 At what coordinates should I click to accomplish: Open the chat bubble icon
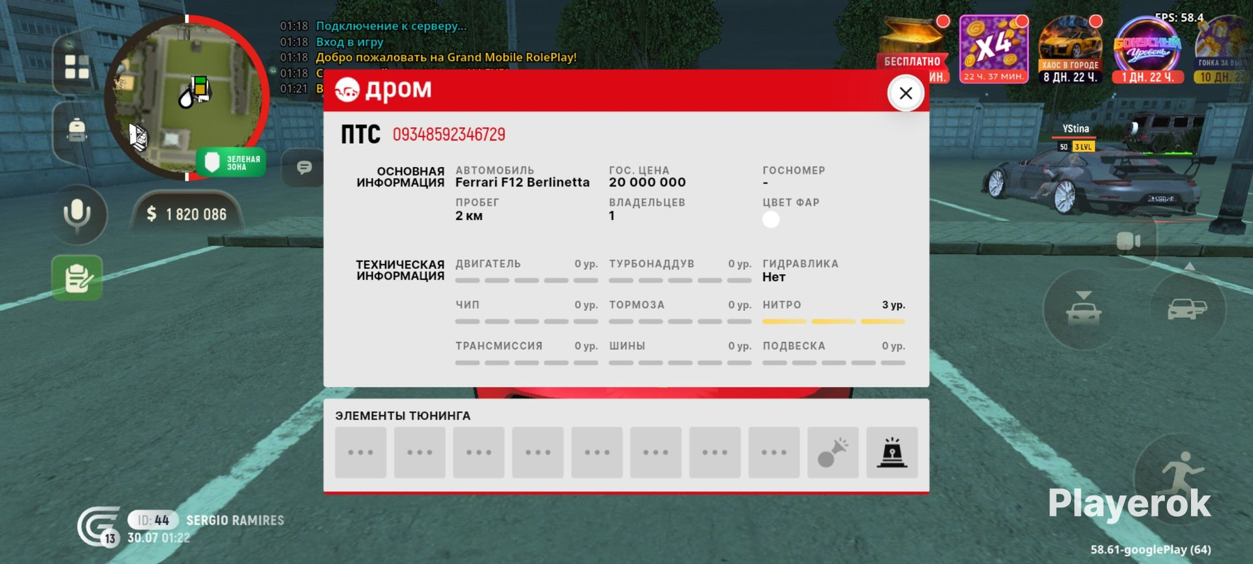tap(304, 168)
